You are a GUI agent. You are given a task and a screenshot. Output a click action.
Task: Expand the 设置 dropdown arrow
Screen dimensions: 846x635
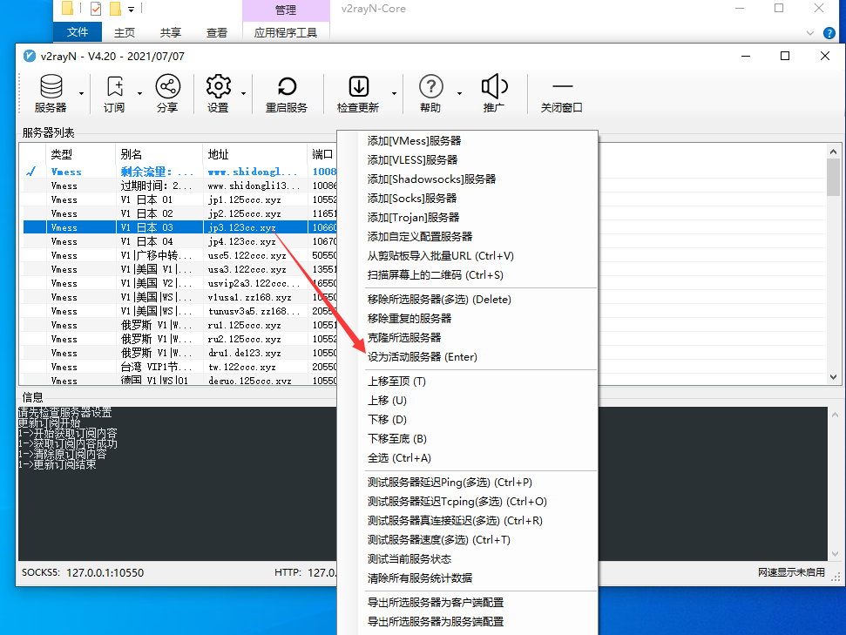pos(243,93)
